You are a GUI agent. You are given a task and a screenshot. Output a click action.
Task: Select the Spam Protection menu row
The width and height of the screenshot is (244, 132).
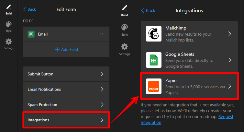click(x=66, y=104)
